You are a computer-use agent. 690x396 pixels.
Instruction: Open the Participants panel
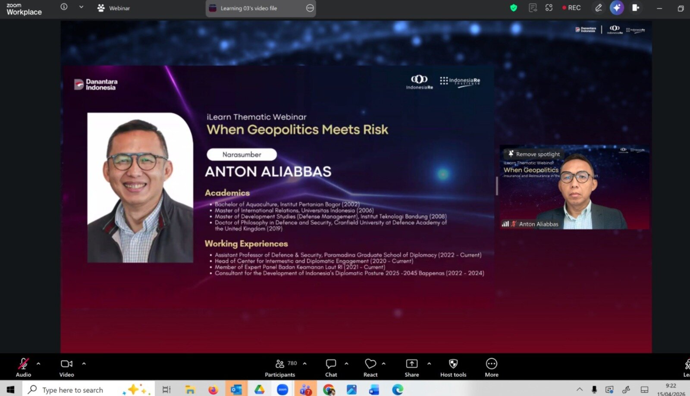[280, 368]
